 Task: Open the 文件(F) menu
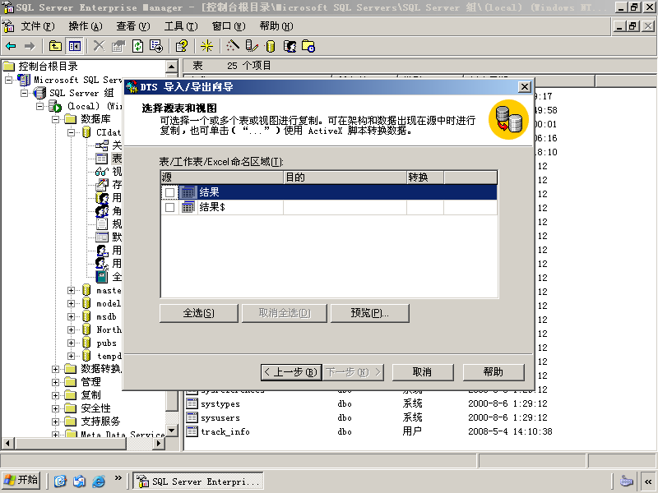point(38,26)
